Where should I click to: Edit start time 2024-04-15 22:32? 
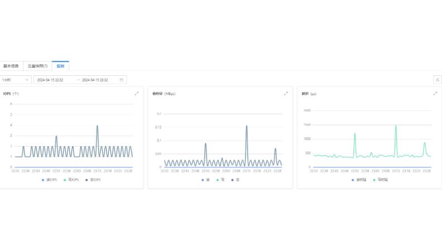50,80
